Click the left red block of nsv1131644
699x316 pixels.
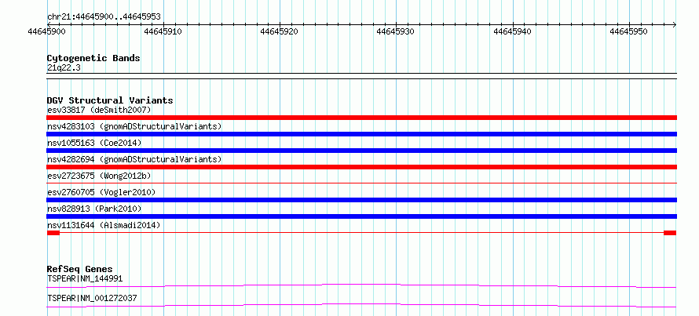53,233
